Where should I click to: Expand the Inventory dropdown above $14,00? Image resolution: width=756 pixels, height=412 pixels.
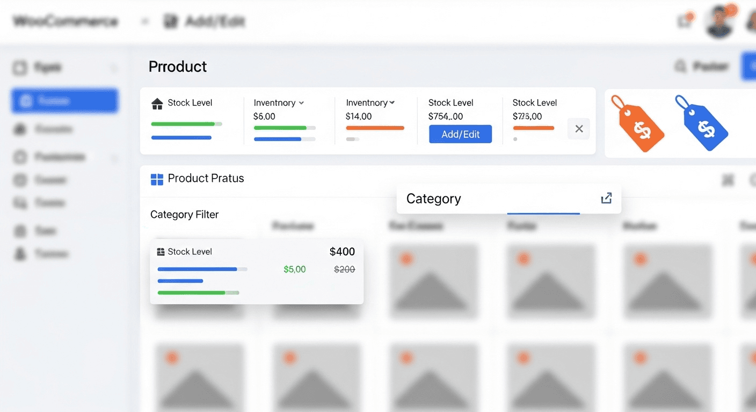tap(392, 103)
